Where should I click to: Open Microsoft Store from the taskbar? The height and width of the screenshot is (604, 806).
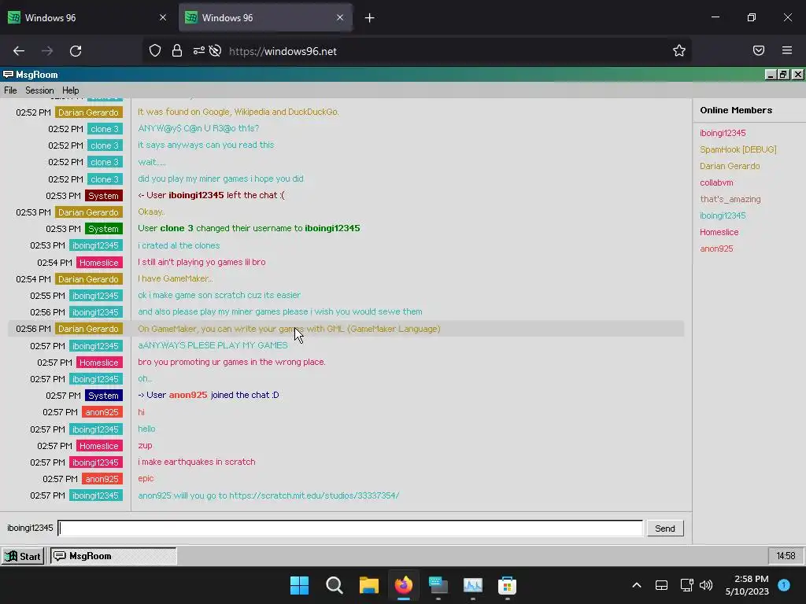pos(507,585)
